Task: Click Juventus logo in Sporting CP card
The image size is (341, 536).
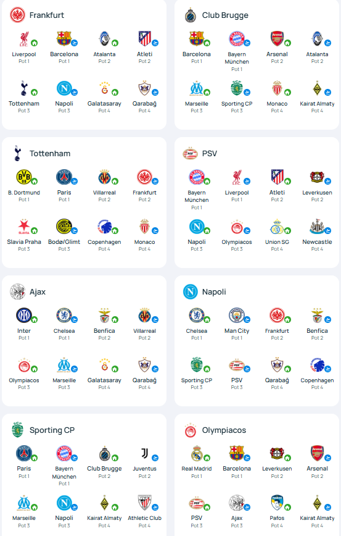Action: [145, 453]
